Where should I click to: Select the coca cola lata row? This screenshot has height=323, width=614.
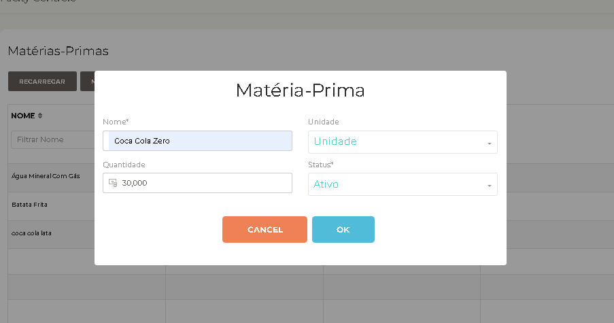point(51,235)
